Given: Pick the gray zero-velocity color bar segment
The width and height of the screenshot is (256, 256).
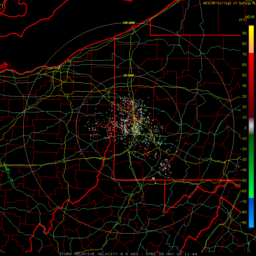Looking at the screenshot, I should click(x=251, y=126).
